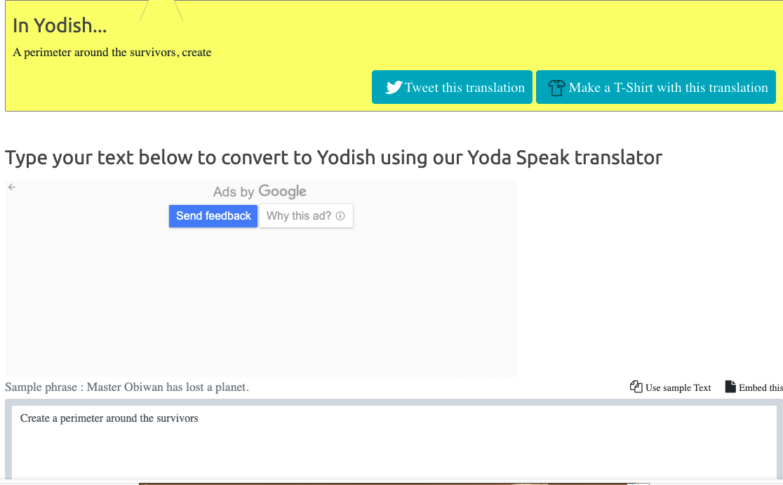Click the left arrow icon in the ad panel

pyautogui.click(x=11, y=187)
